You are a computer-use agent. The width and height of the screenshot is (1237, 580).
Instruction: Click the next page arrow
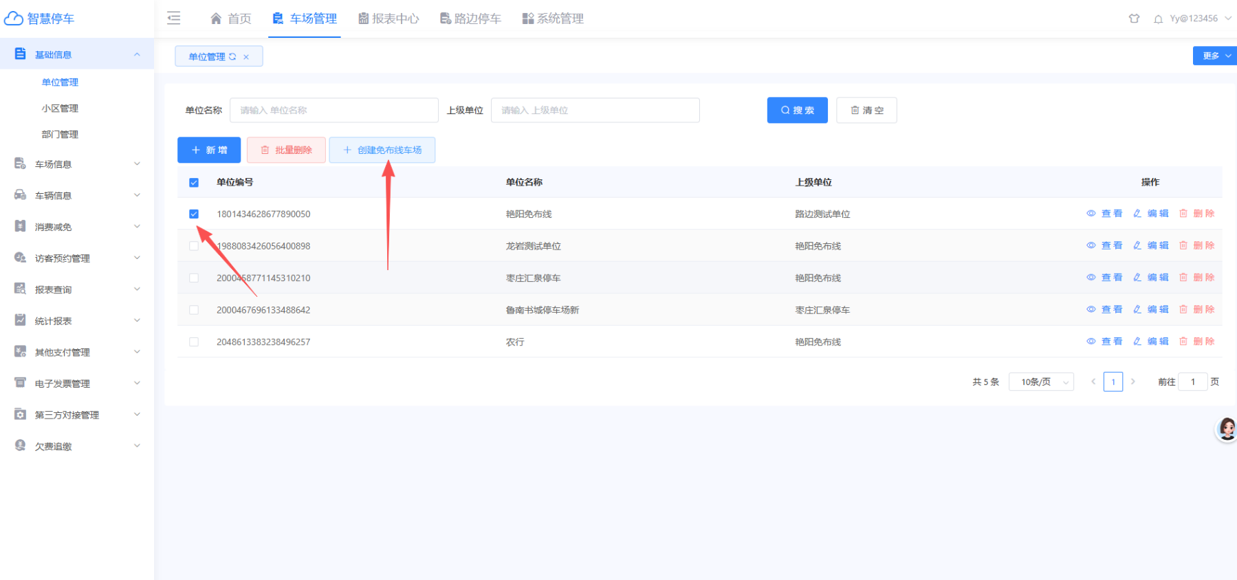pyautogui.click(x=1133, y=382)
